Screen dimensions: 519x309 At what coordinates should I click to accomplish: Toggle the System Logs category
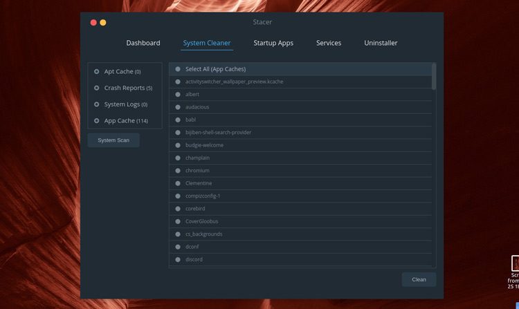pos(97,104)
